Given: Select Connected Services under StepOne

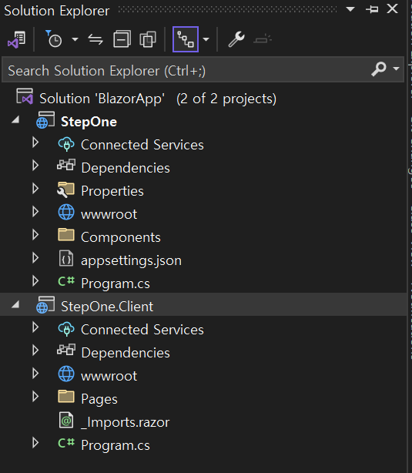Looking at the screenshot, I should pyautogui.click(x=142, y=145).
